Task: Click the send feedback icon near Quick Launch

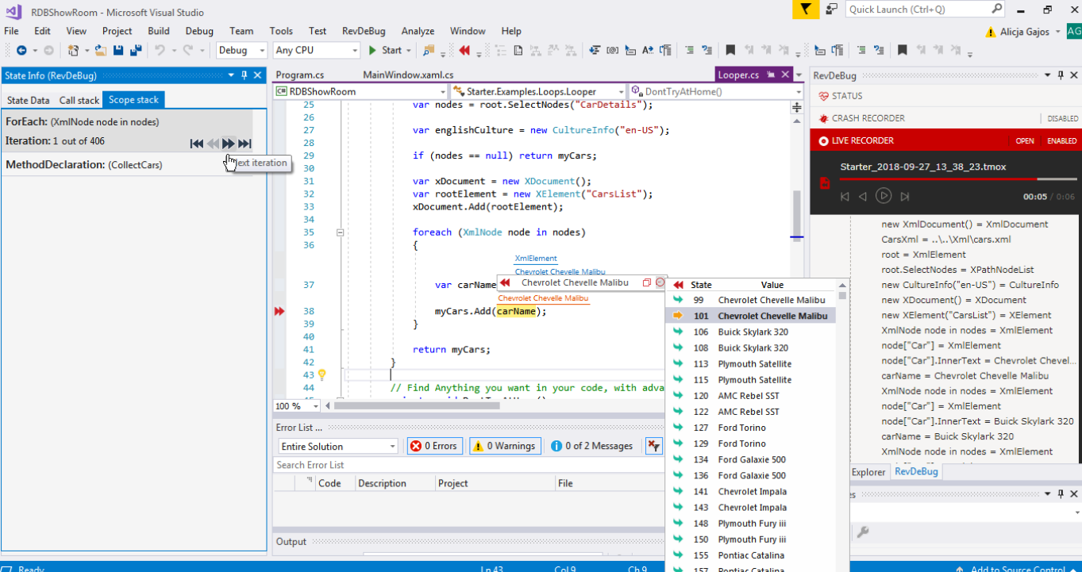Action: pyautogui.click(x=831, y=10)
